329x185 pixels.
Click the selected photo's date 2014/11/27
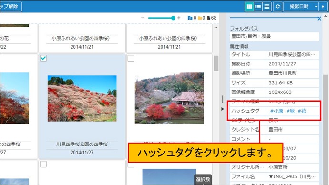coord(82,153)
